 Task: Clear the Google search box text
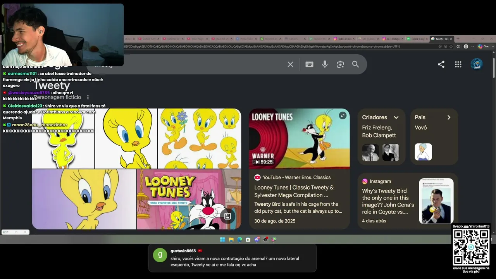pos(290,64)
